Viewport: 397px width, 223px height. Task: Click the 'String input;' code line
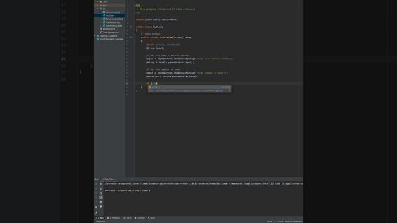point(155,48)
